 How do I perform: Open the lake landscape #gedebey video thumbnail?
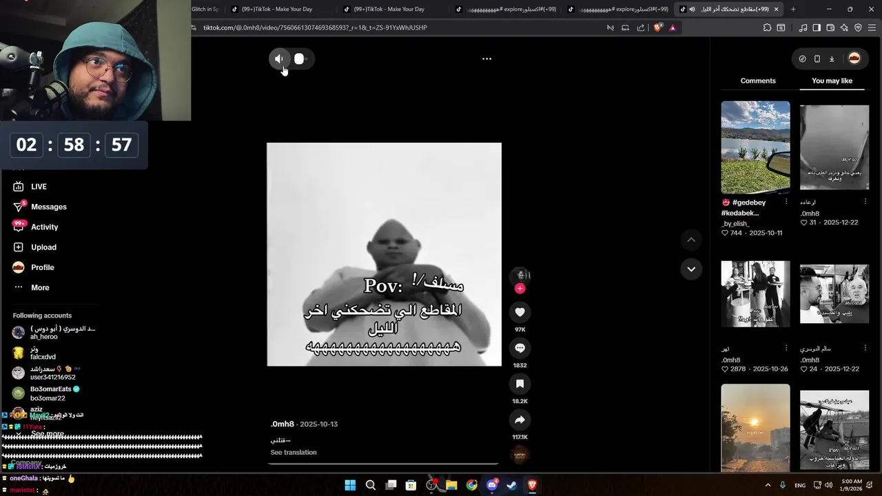[x=755, y=147]
